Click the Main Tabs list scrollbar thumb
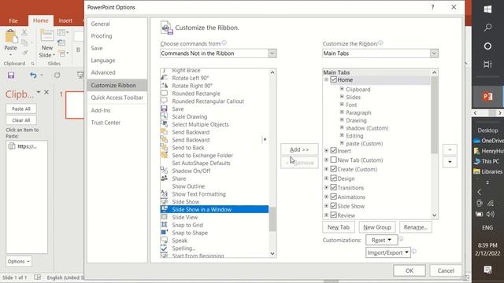Screen dimensions: 504x283 434,116
